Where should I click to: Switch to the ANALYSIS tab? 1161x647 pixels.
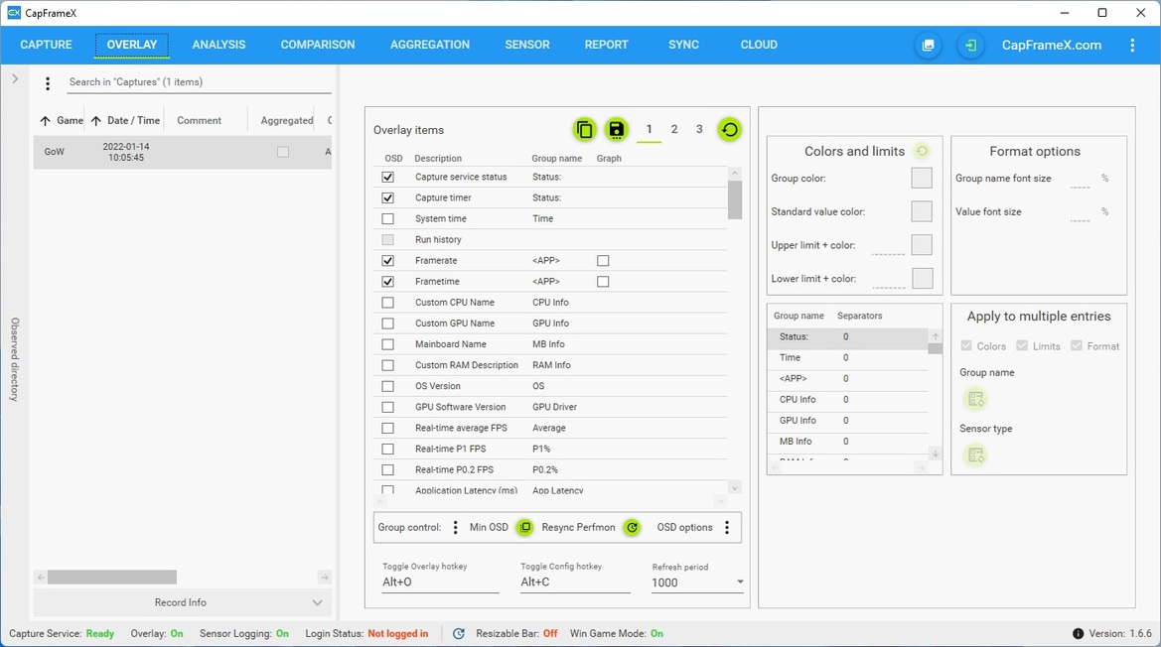(x=219, y=45)
